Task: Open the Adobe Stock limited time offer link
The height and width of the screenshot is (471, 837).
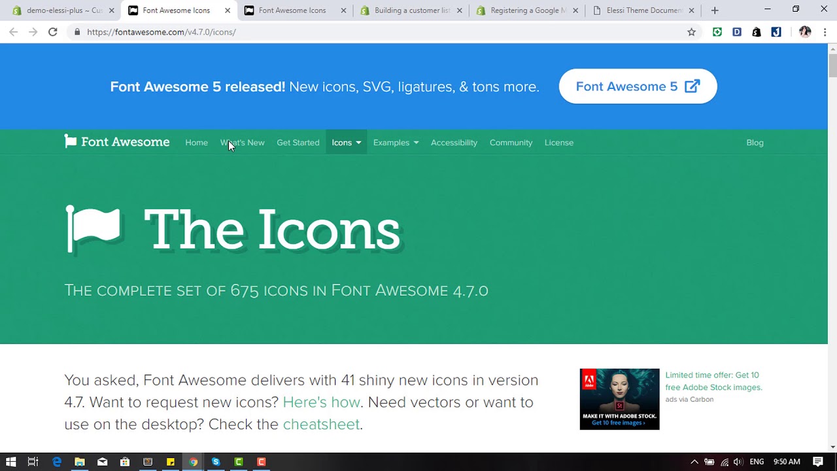Action: 713,381
